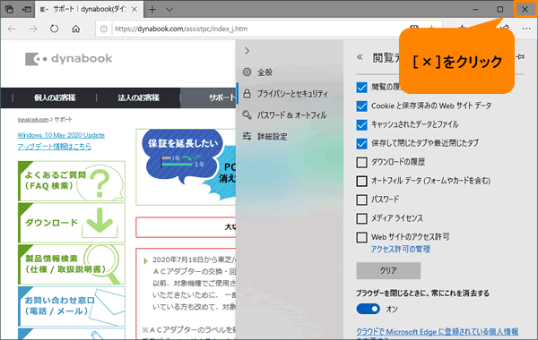Click the dynabook.com breadcrumb link
The width and height of the screenshot is (538, 340).
(x=33, y=120)
